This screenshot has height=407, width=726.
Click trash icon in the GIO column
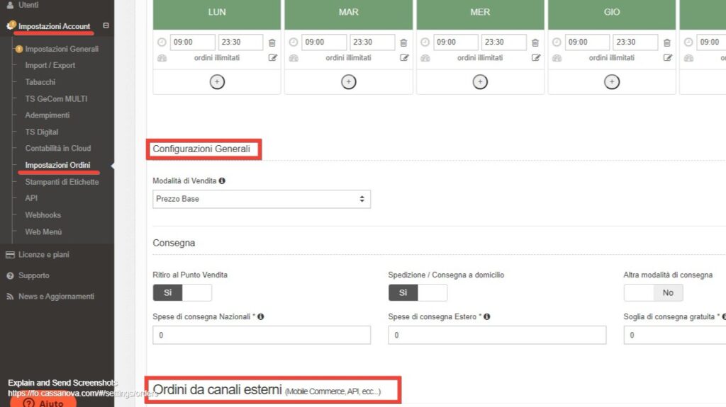(667, 42)
